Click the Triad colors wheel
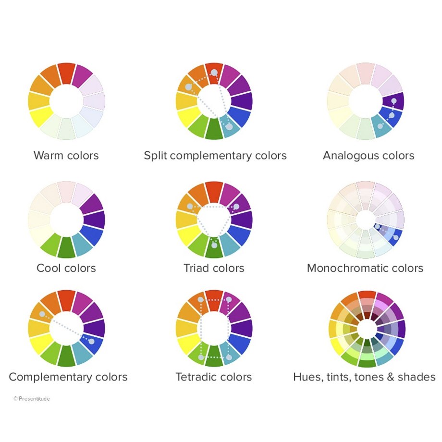Image resolution: width=442 pixels, height=442 pixels. [x=214, y=220]
